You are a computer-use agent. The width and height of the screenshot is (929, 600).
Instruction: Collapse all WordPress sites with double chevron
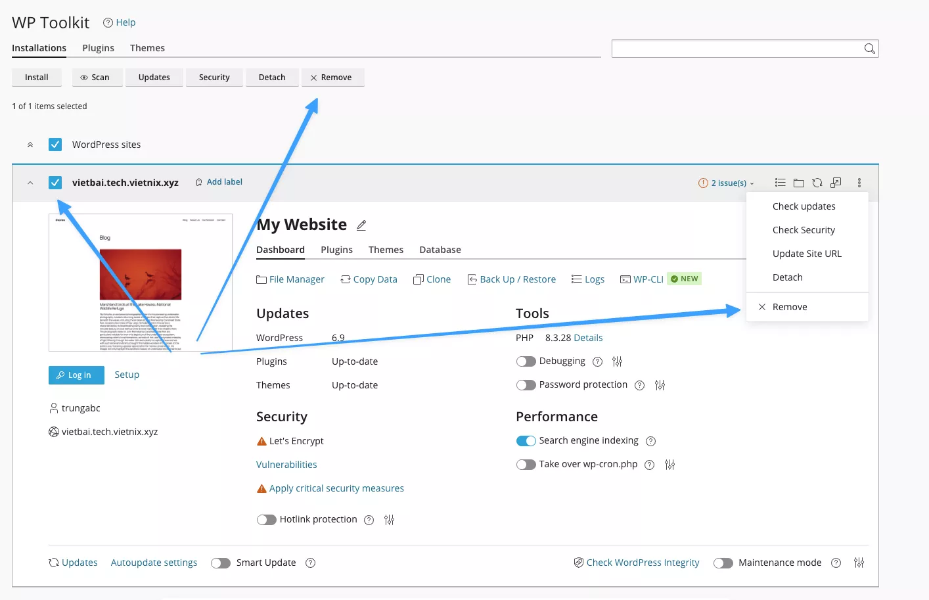tap(30, 145)
